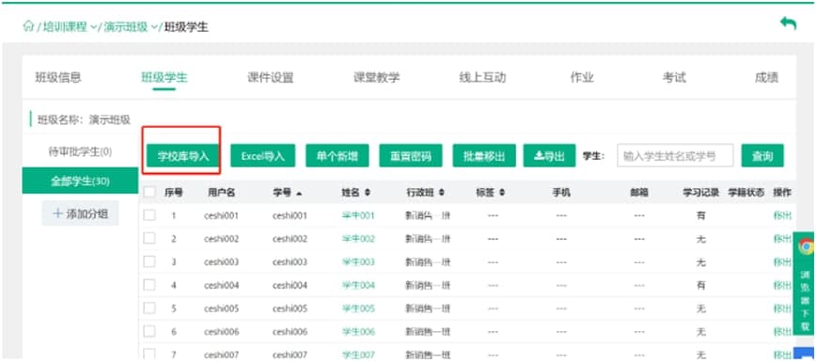Click the 查询 search button
The width and height of the screenshot is (816, 363).
[x=762, y=156]
